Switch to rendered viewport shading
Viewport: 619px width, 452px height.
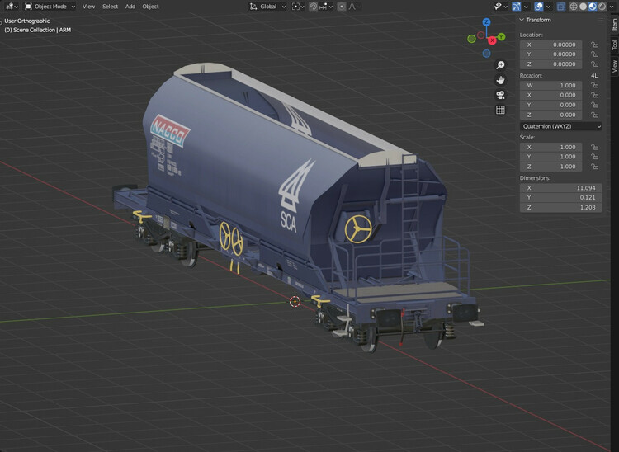pyautogui.click(x=602, y=7)
